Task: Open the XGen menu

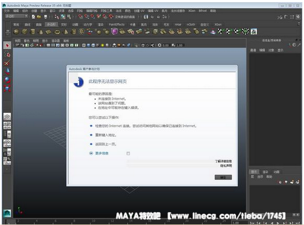Action: [192, 11]
